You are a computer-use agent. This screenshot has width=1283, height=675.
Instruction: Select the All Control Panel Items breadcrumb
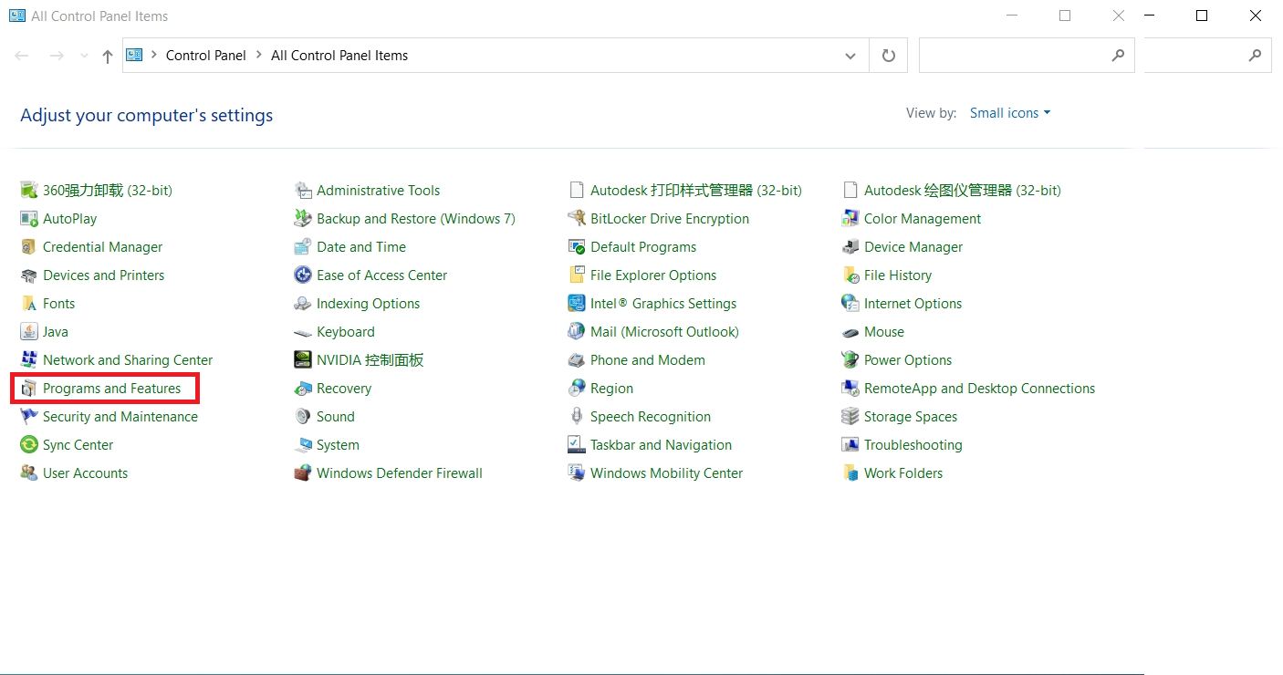coord(339,56)
